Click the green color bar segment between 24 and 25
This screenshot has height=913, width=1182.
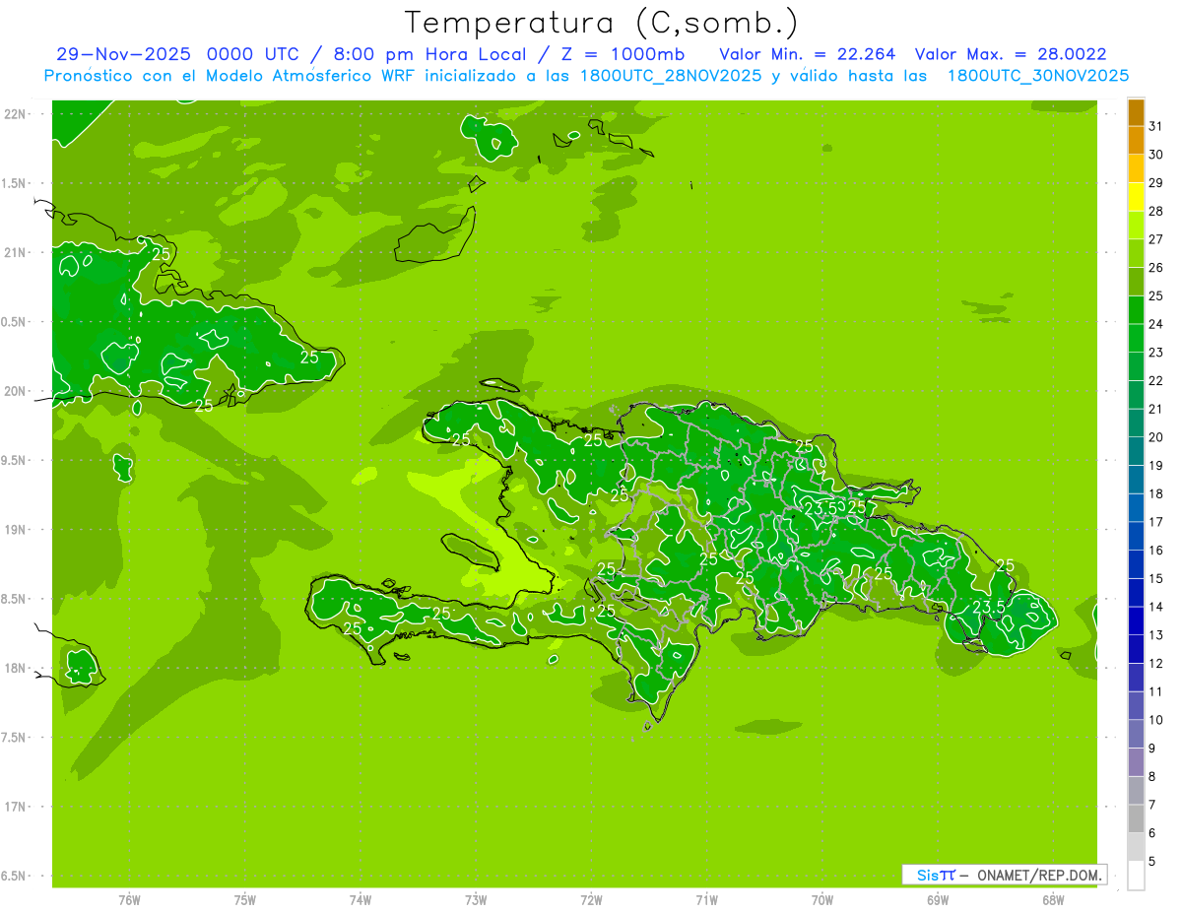pyautogui.click(x=1136, y=310)
